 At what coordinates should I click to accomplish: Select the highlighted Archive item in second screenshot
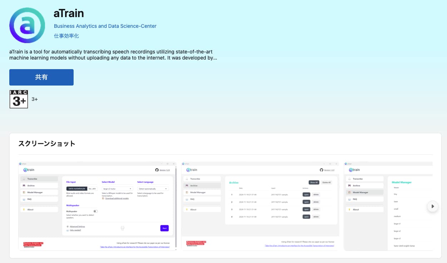pyautogui.click(x=202, y=186)
